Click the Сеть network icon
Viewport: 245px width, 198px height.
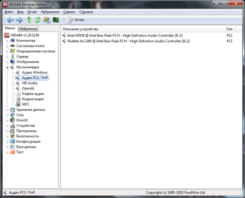pos(13,115)
